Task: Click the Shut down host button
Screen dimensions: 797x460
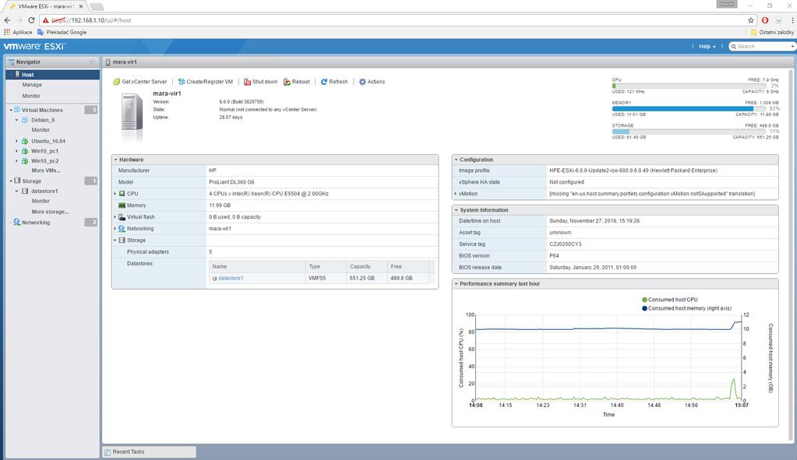Action: point(261,82)
